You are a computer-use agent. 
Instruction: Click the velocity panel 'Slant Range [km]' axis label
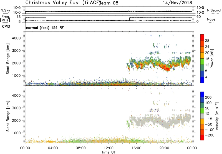pyautogui.click(x=8, y=116)
